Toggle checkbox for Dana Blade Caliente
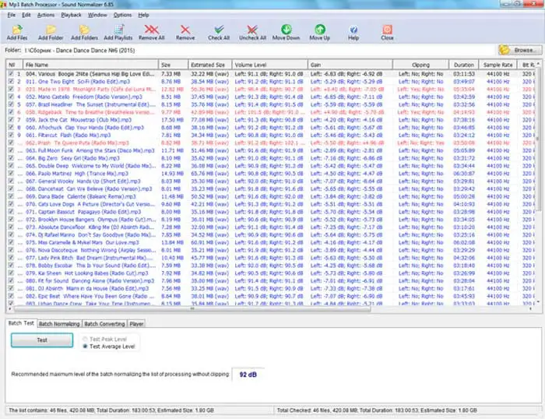 click(11, 196)
